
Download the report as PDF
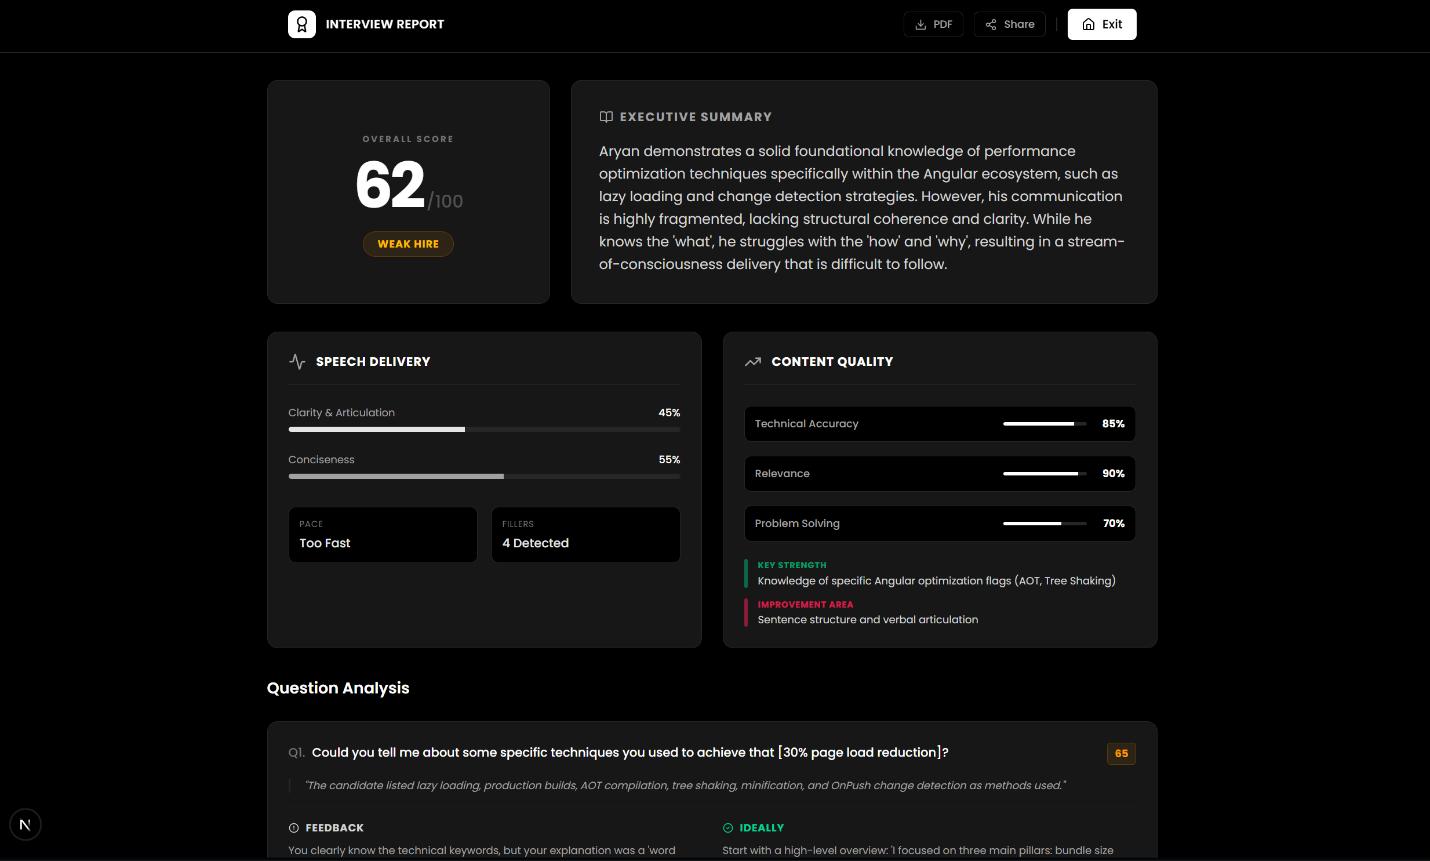[x=933, y=24]
